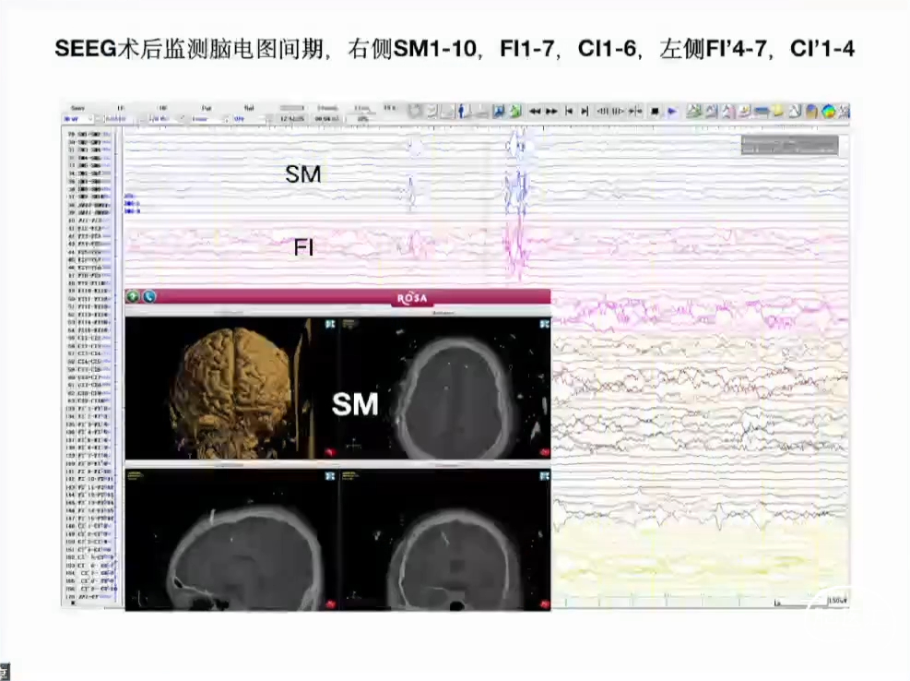Click the fast rewind double-arrow button
Viewport: 910px width, 681px height.
click(x=535, y=111)
